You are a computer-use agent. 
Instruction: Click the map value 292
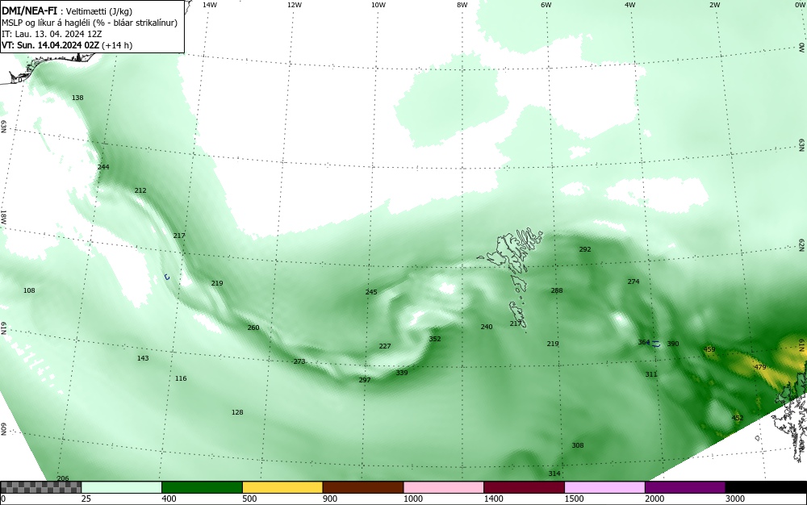point(585,249)
